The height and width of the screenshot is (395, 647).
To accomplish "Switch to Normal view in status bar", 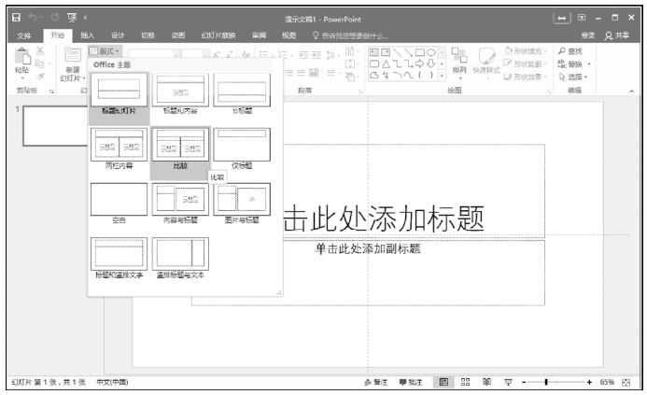I will pyautogui.click(x=444, y=383).
